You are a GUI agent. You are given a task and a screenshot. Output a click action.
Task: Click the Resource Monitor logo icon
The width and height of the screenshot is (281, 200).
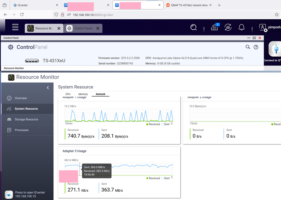tap(11, 77)
